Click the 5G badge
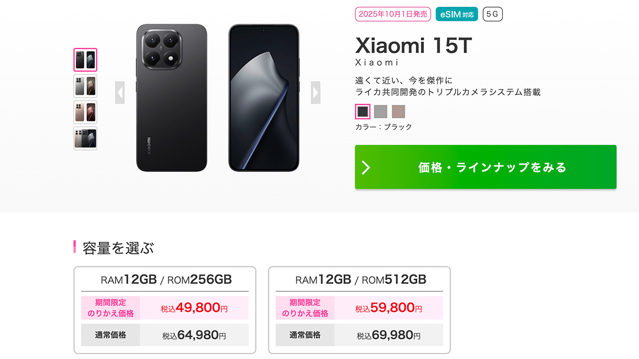 coord(492,14)
